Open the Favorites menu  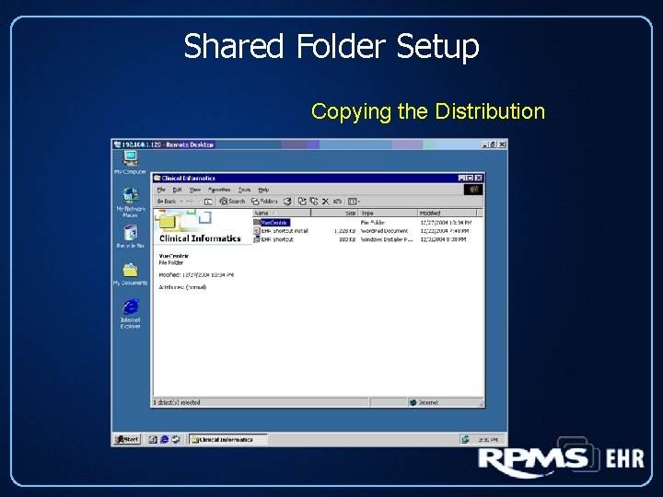click(219, 190)
